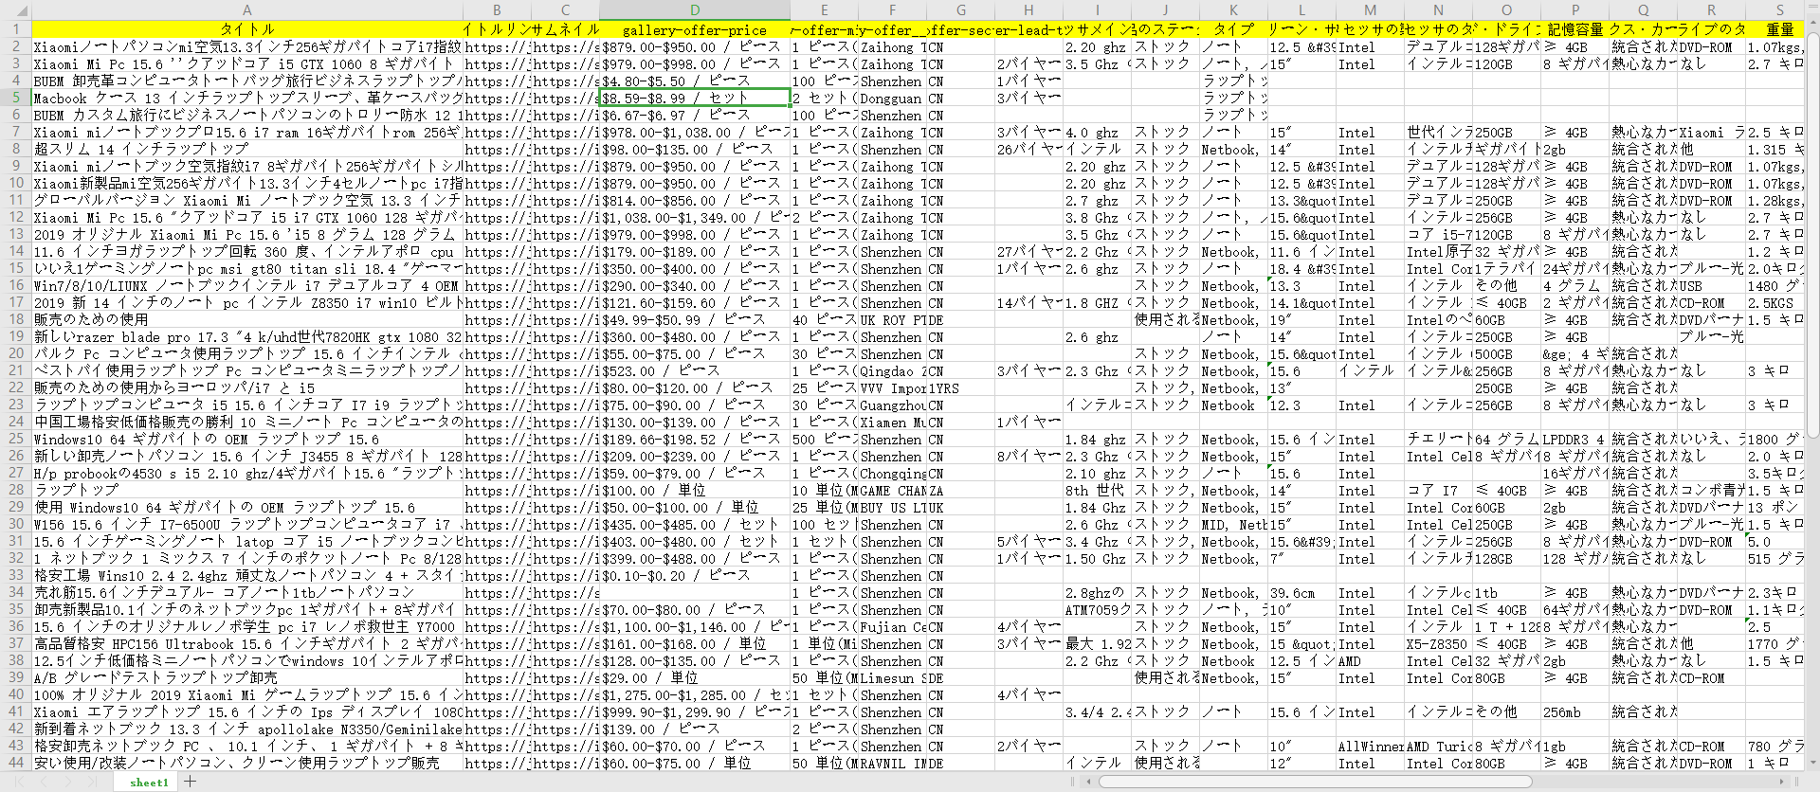Select column A header
Viewport: 1820px width, 792px height.
pyautogui.click(x=246, y=10)
